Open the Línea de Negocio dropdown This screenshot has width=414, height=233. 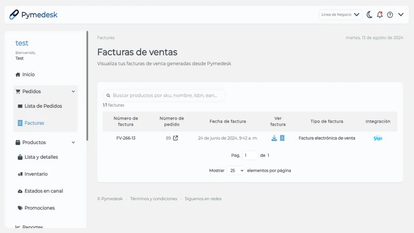tap(341, 14)
